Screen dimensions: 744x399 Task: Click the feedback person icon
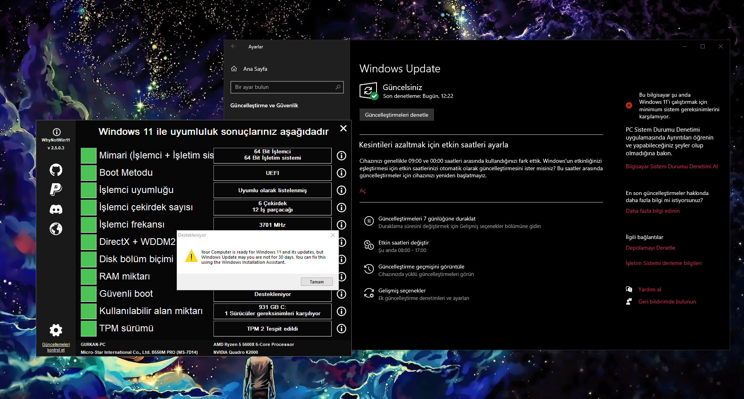(x=629, y=302)
